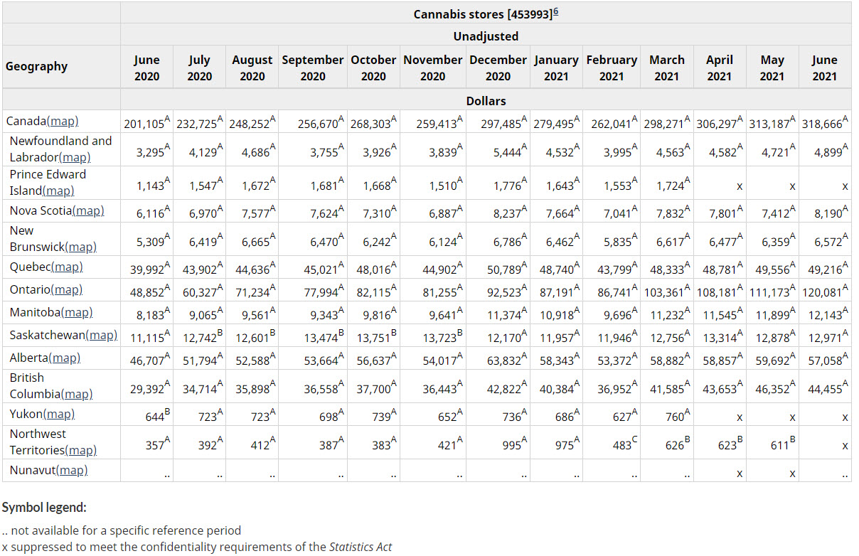Open Newfoundland and Labrador map link
Image resolution: width=859 pixels, height=556 pixels.
(x=75, y=158)
